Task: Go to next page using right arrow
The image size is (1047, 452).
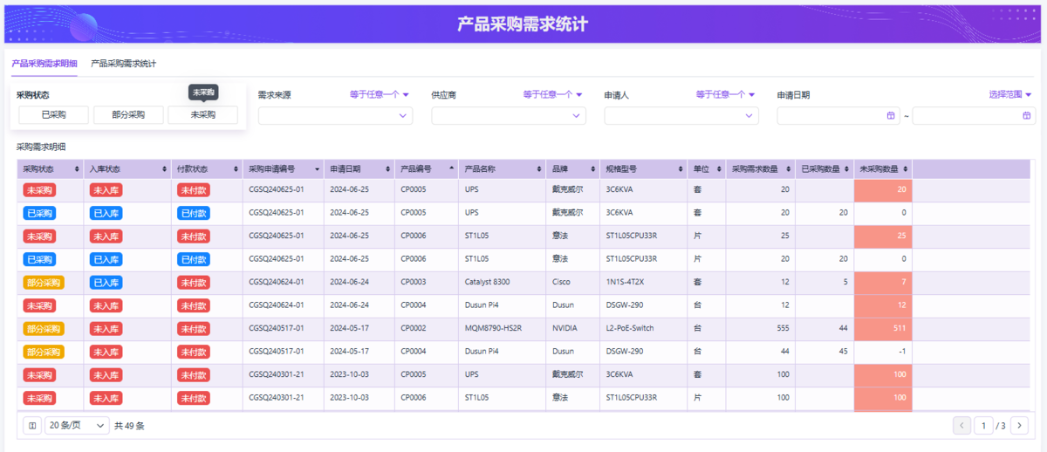Action: pos(1018,426)
